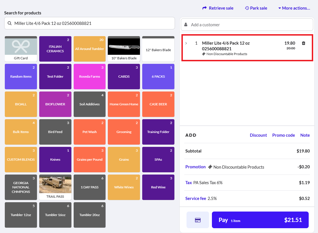Click the Retrieve sale link

pyautogui.click(x=218, y=8)
